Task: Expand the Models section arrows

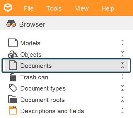Action: pos(122,43)
